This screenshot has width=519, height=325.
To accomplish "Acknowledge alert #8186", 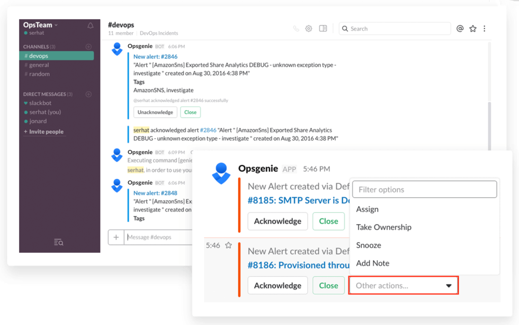I will tap(277, 285).
